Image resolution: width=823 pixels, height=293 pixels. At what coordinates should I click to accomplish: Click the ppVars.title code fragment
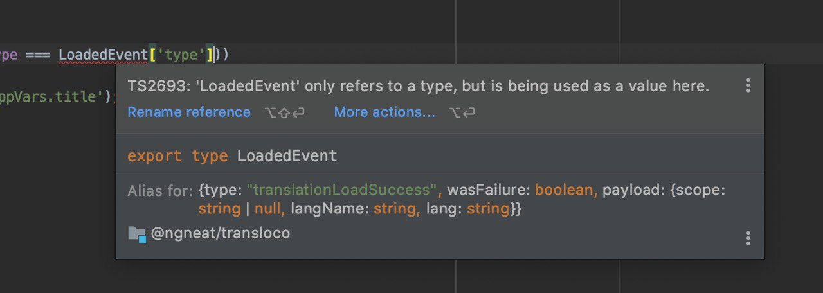56,96
